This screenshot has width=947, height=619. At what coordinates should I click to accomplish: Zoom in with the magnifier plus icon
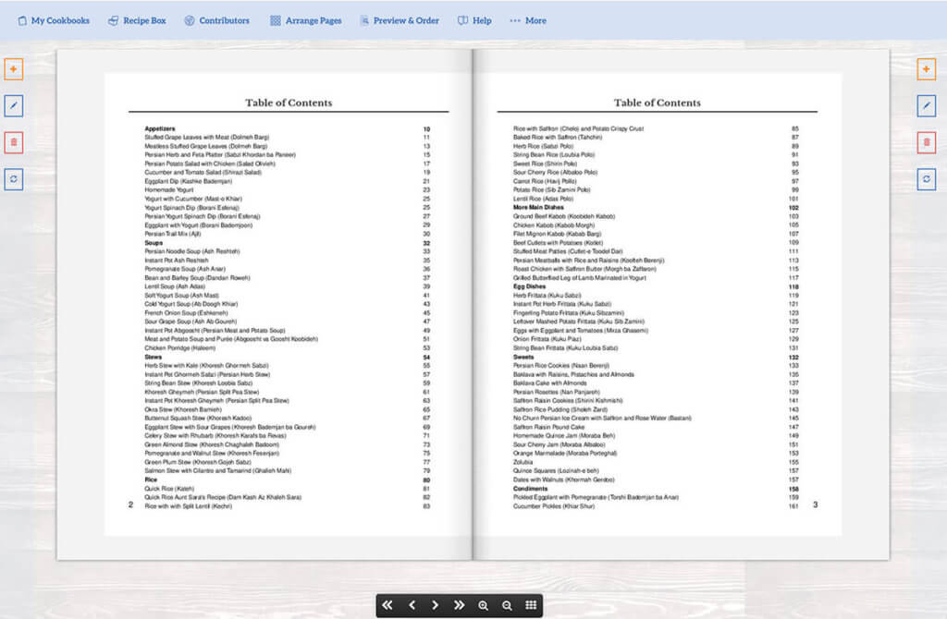[484, 605]
